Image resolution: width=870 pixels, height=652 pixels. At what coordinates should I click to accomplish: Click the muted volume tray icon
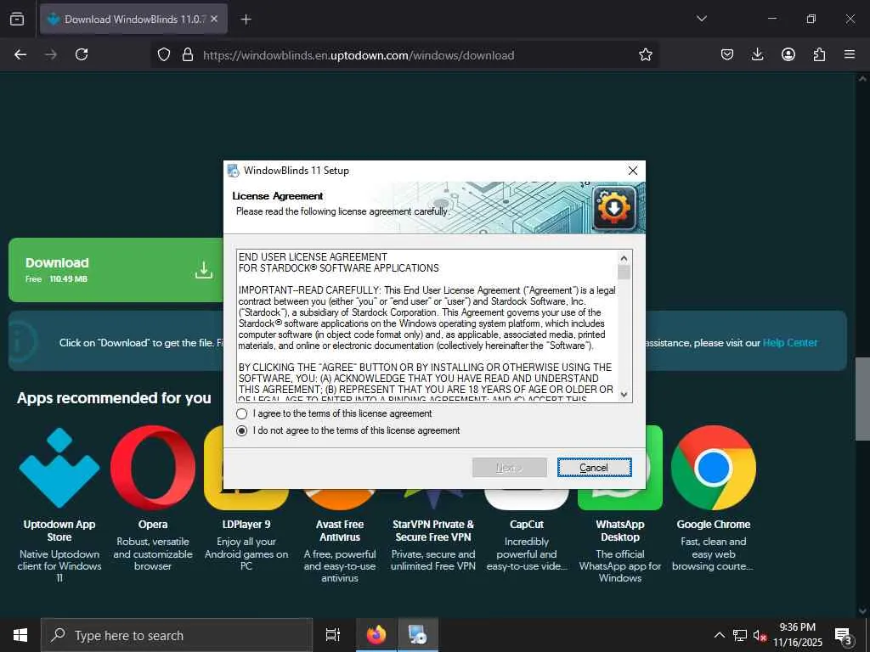click(760, 635)
